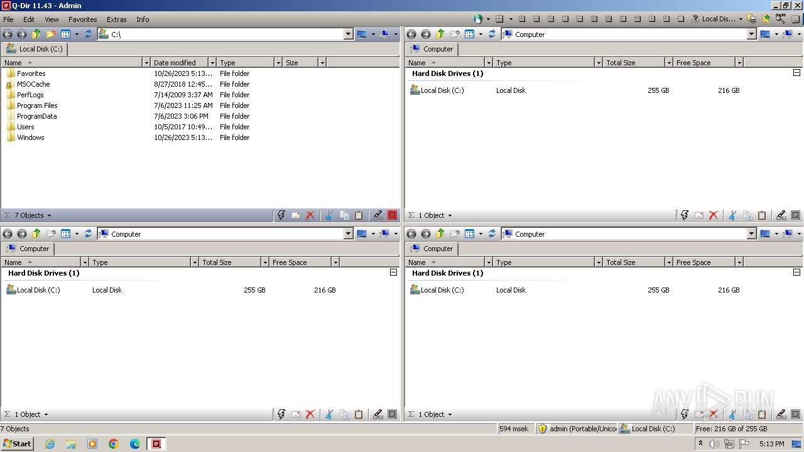Go up one folder in the C:\ pane
The image size is (804, 452).
coord(36,35)
